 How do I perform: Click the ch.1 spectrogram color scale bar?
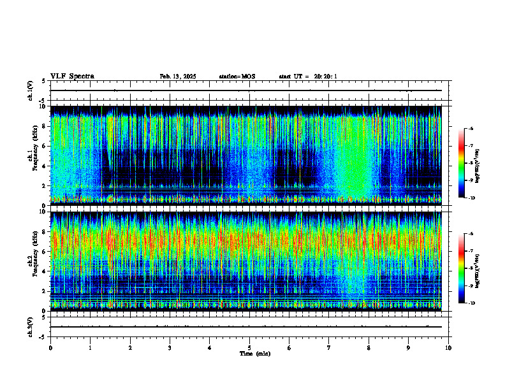click(462, 163)
